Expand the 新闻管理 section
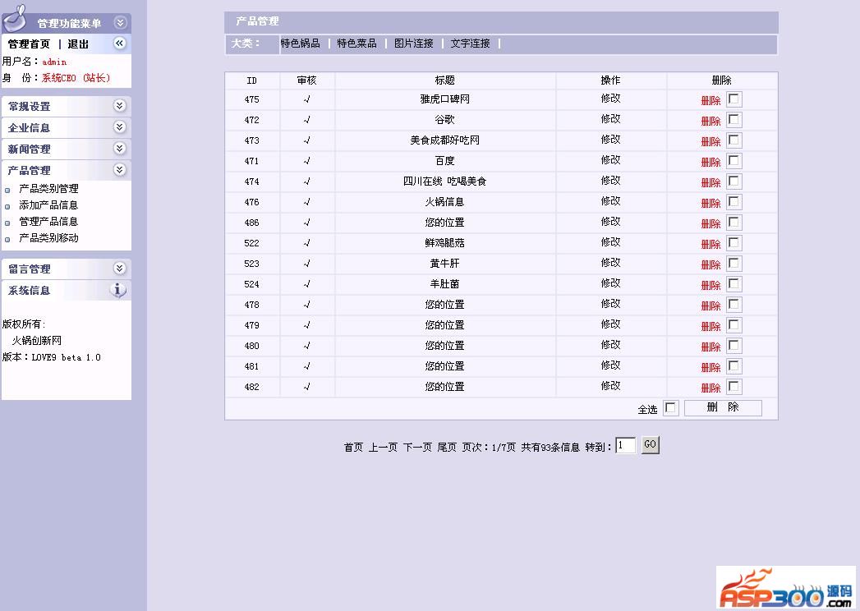 120,149
